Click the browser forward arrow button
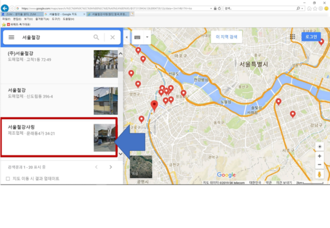330x228 pixels. click(x=12, y=8)
